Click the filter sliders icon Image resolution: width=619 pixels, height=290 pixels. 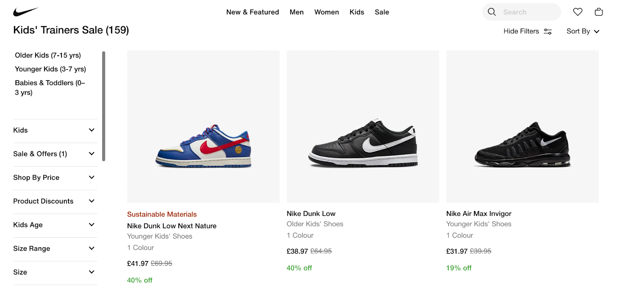[x=548, y=31]
